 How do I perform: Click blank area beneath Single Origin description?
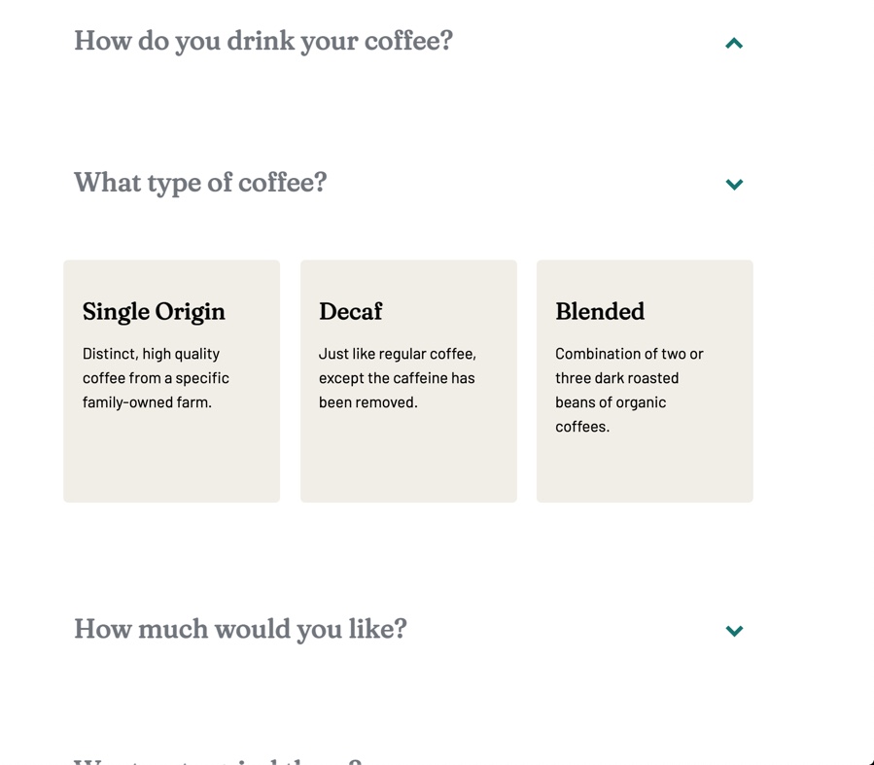(x=171, y=455)
